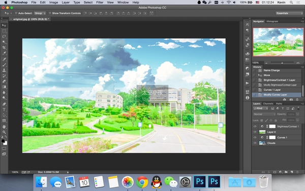The height and width of the screenshot is (191, 305).
Task: Select the Hand tool
Action: point(4,126)
